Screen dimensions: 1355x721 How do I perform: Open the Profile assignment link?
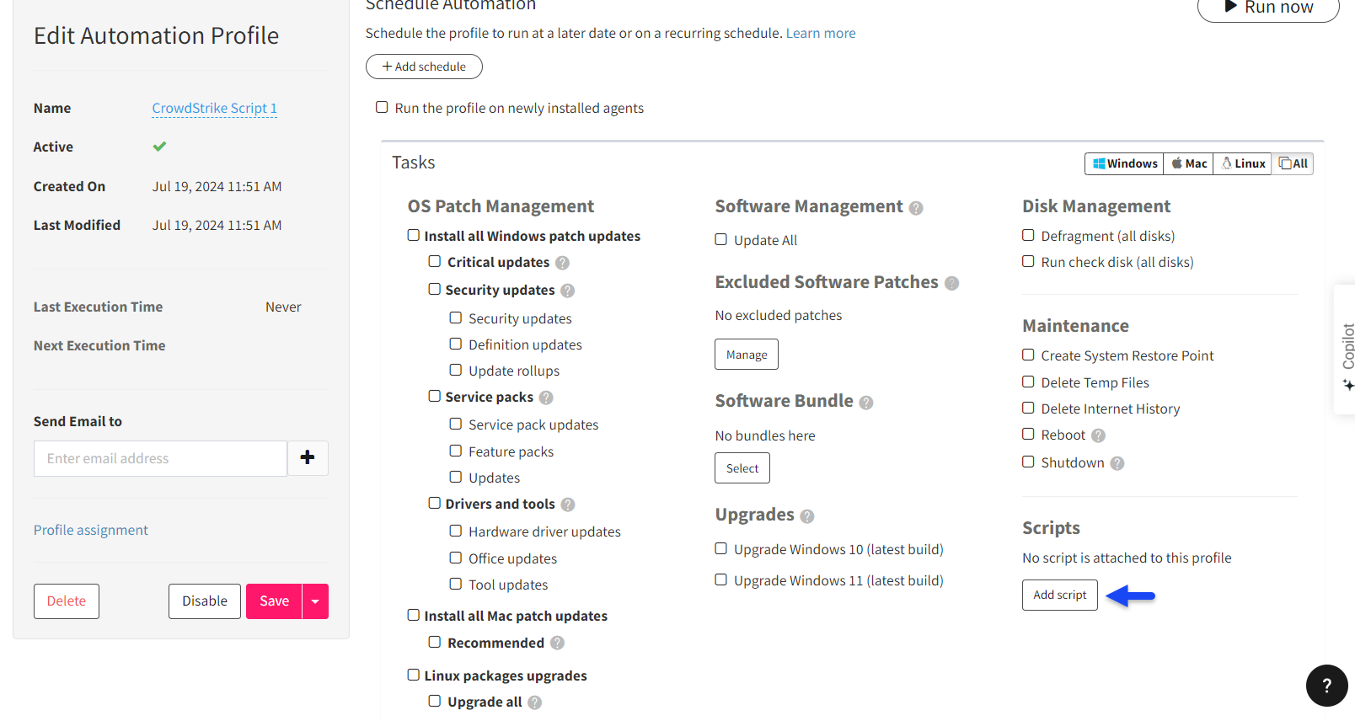click(91, 530)
